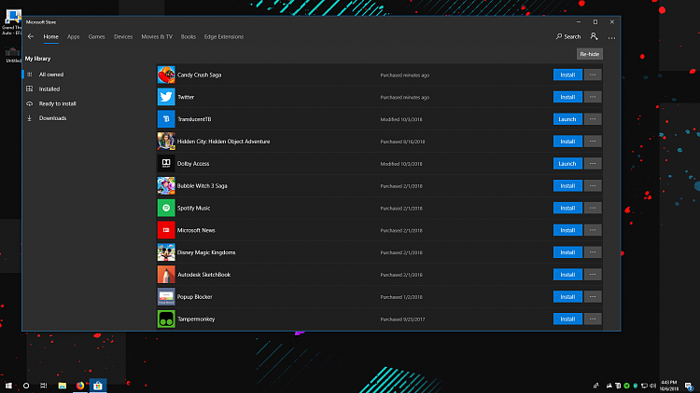Open Task View on the taskbar

point(43,386)
